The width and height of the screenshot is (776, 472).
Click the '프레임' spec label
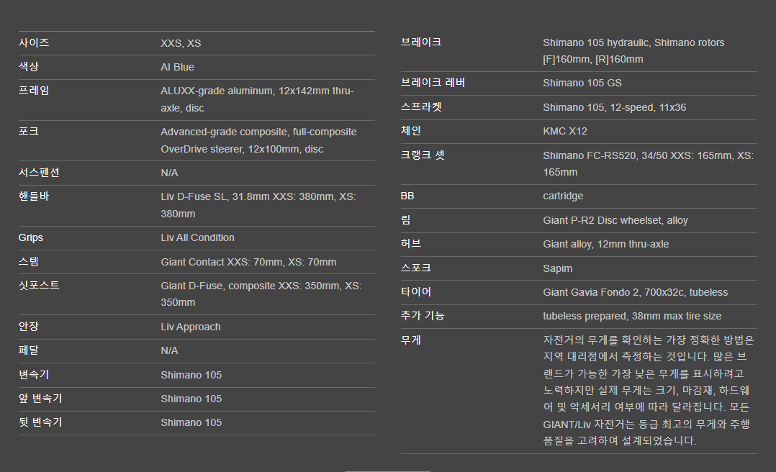(x=34, y=91)
